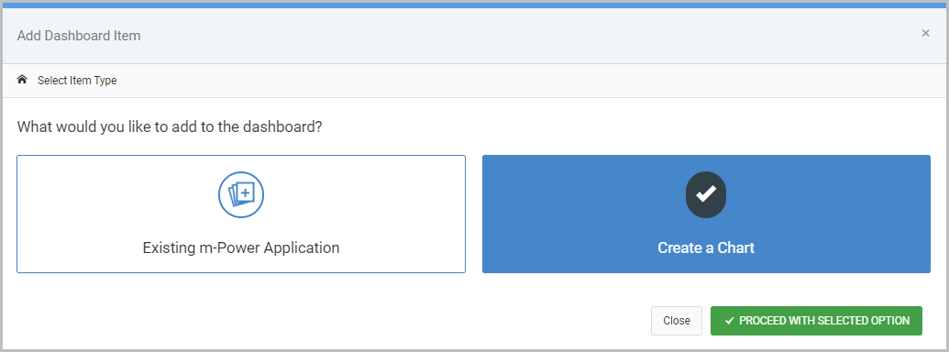The height and width of the screenshot is (352, 949).
Task: Click the Create a Chart label text
Action: [x=706, y=248]
